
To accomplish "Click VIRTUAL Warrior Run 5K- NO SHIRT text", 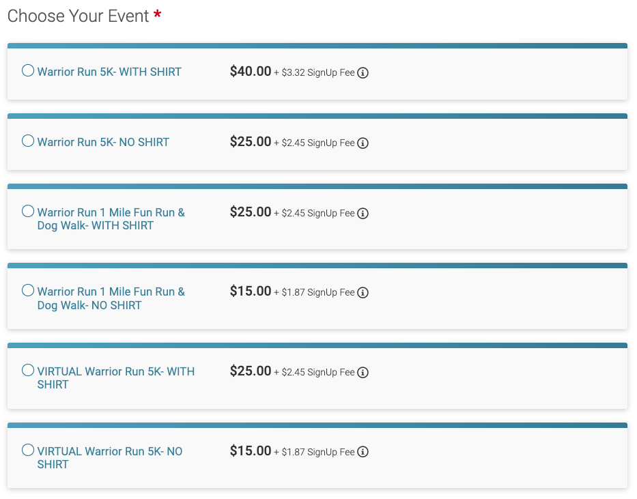I will coord(110,457).
